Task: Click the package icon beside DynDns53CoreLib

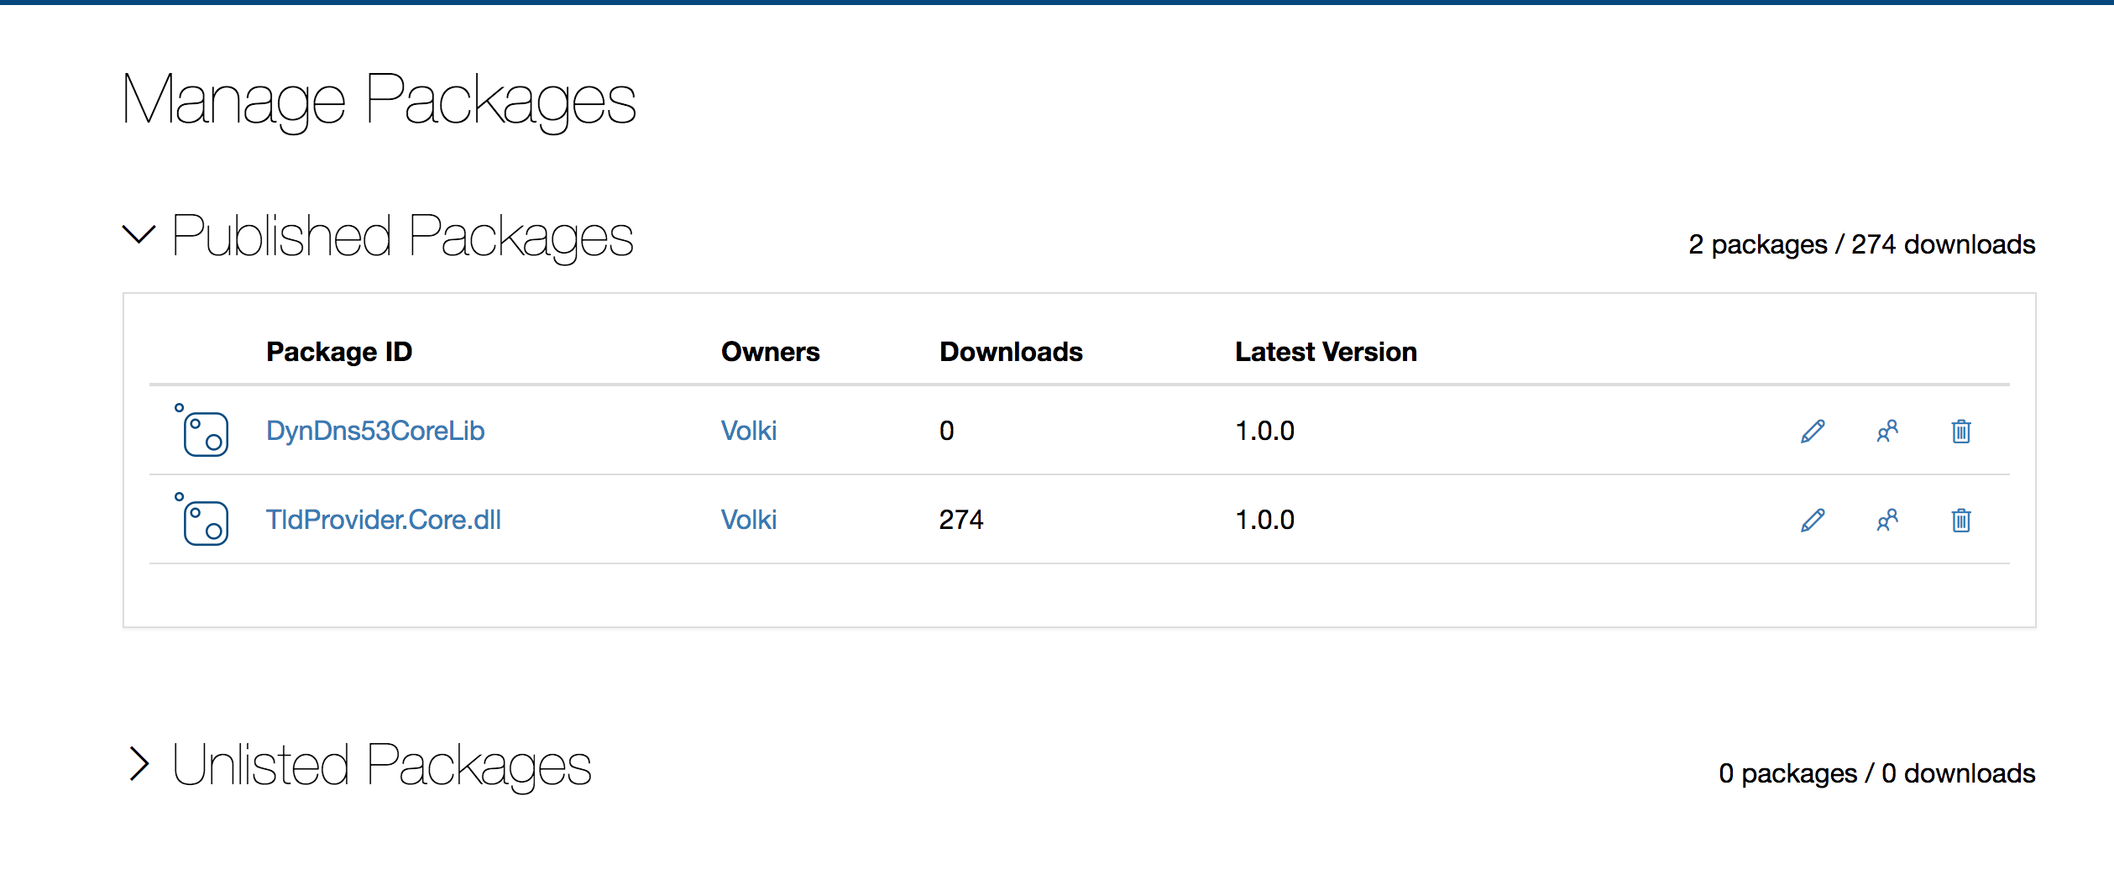Action: (x=204, y=432)
